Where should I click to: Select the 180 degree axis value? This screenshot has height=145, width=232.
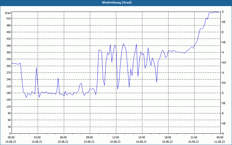click(x=9, y=93)
